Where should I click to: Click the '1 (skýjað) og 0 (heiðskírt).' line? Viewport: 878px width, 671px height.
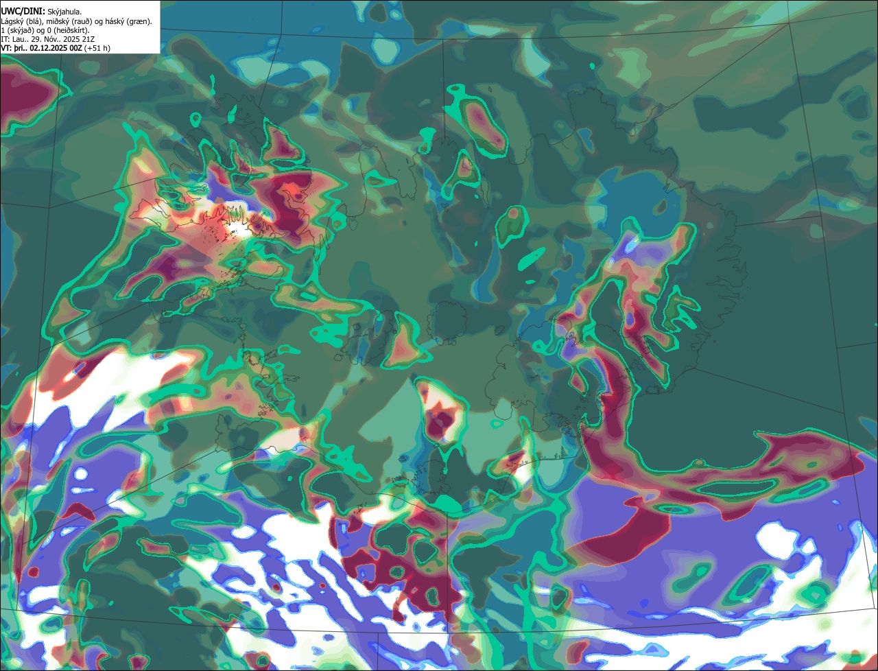click(45, 30)
